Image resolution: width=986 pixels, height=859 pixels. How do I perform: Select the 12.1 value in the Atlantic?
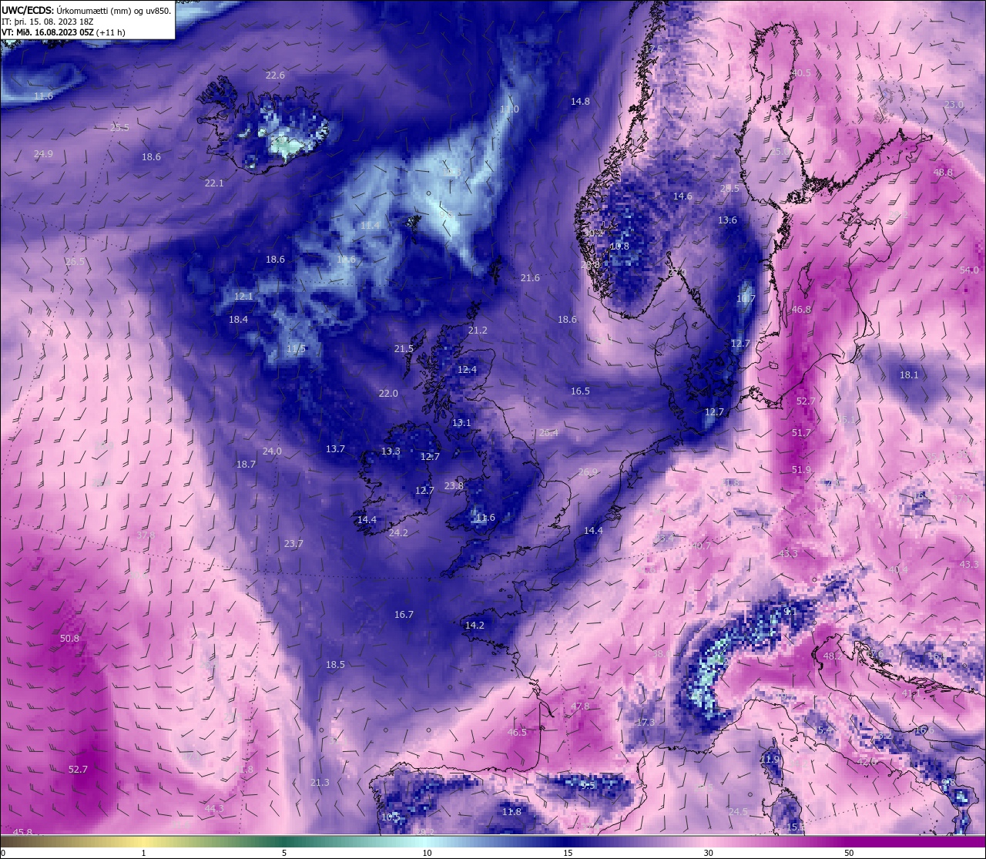pyautogui.click(x=243, y=297)
